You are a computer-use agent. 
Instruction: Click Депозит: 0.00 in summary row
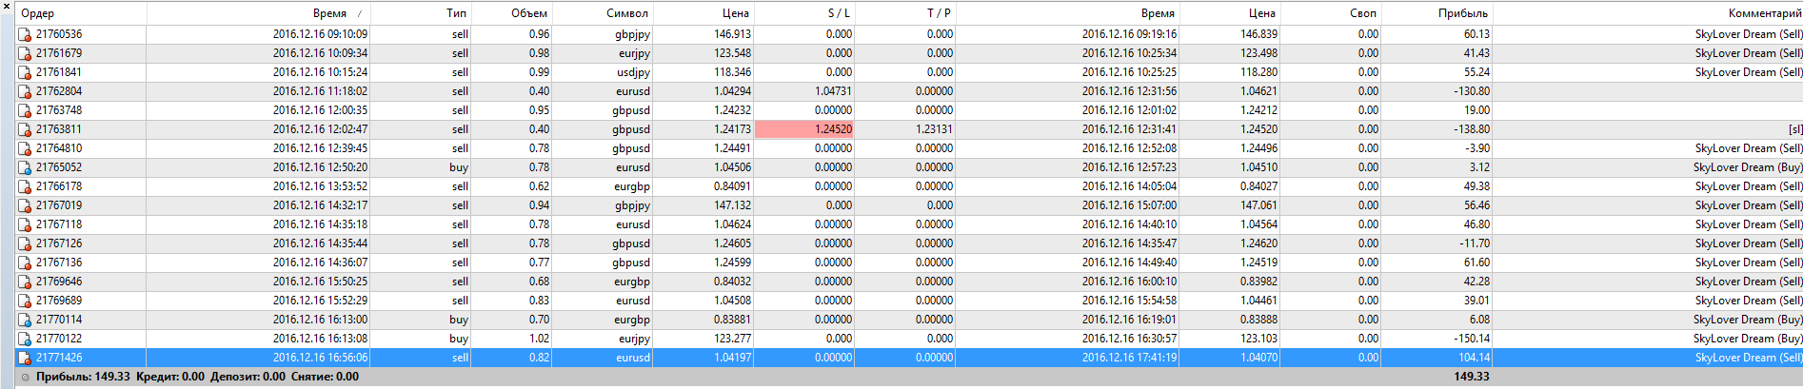(248, 377)
